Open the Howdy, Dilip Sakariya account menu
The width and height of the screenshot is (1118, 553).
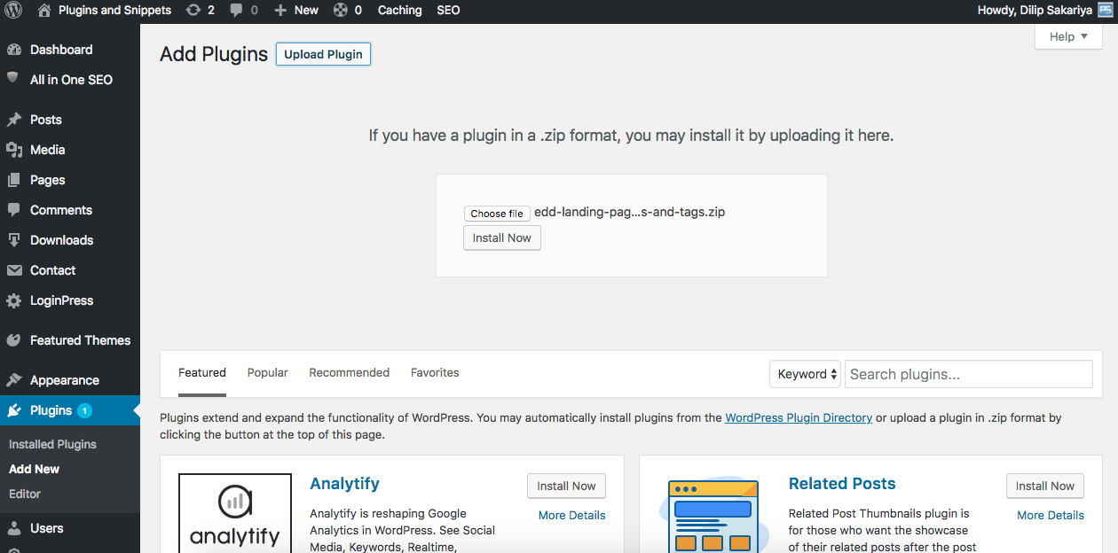point(1035,11)
